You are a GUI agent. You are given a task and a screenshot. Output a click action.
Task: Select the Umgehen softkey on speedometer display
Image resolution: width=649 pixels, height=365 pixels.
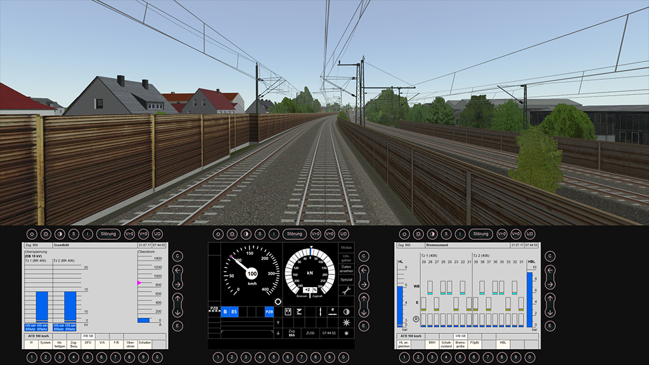coord(347,258)
